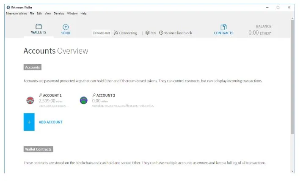303x181 pixels.
Task: Click the Ethereum Wallet title bar logo
Action: (x=8, y=7)
